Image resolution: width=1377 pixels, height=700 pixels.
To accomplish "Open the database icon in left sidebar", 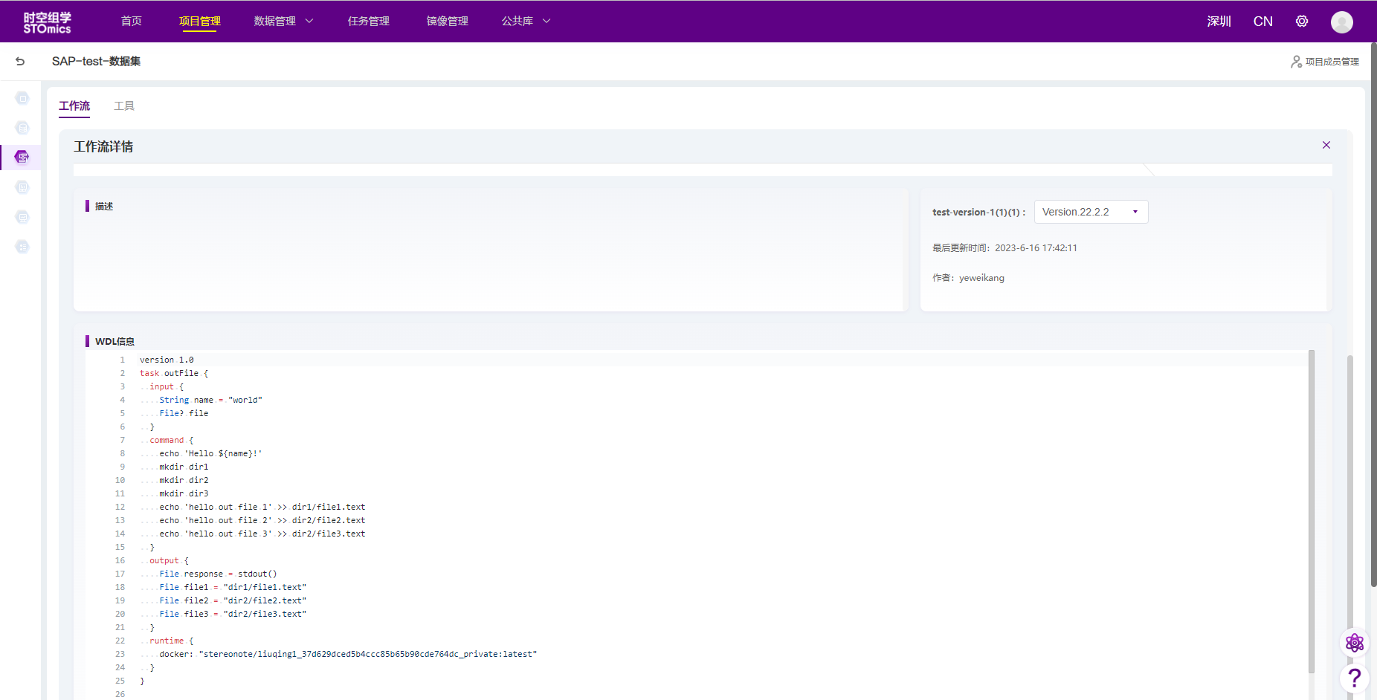I will click(x=22, y=128).
